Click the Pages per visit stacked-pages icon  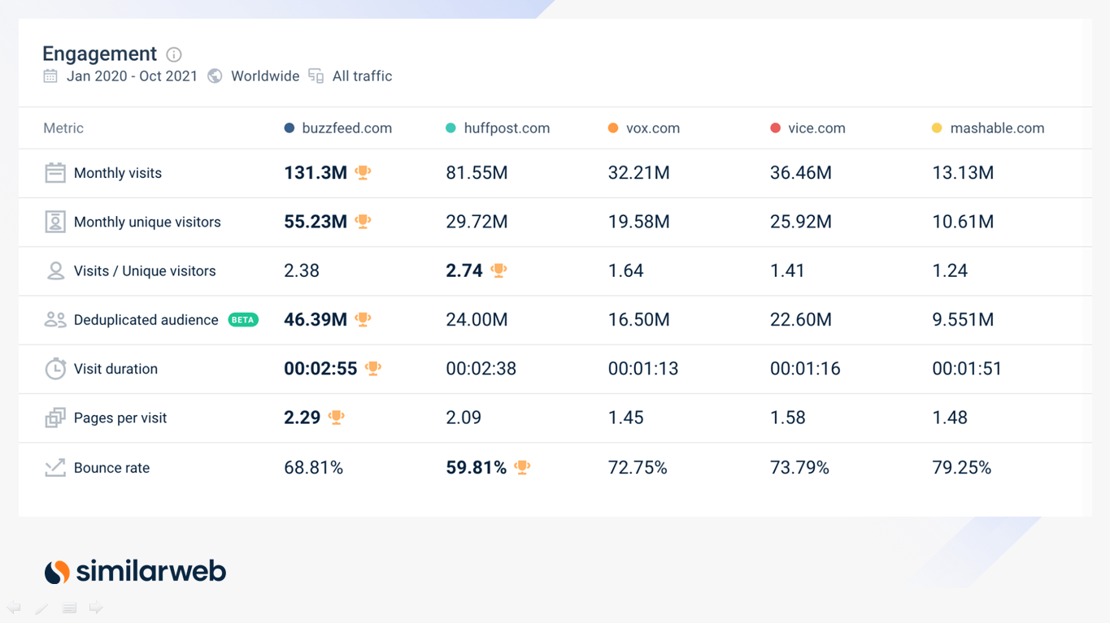tap(55, 418)
